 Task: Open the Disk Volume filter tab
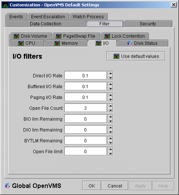(x=30, y=36)
